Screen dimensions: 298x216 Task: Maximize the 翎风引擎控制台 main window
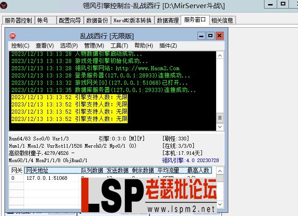tap(283, 4)
